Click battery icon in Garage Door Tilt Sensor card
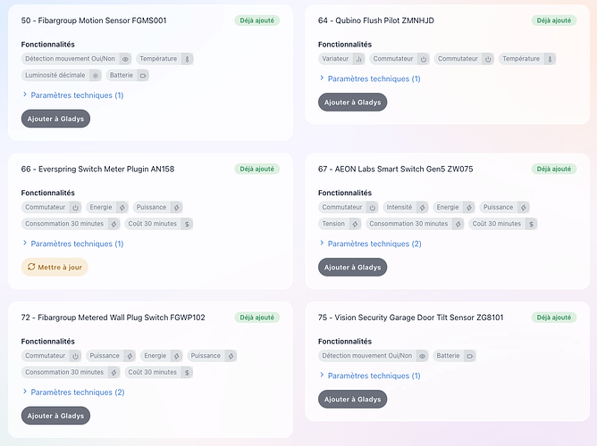Viewport: 597px width, 446px height. point(470,356)
